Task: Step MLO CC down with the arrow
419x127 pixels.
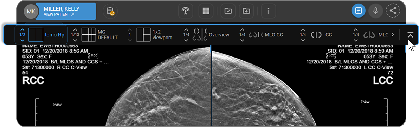Action: point(242,40)
